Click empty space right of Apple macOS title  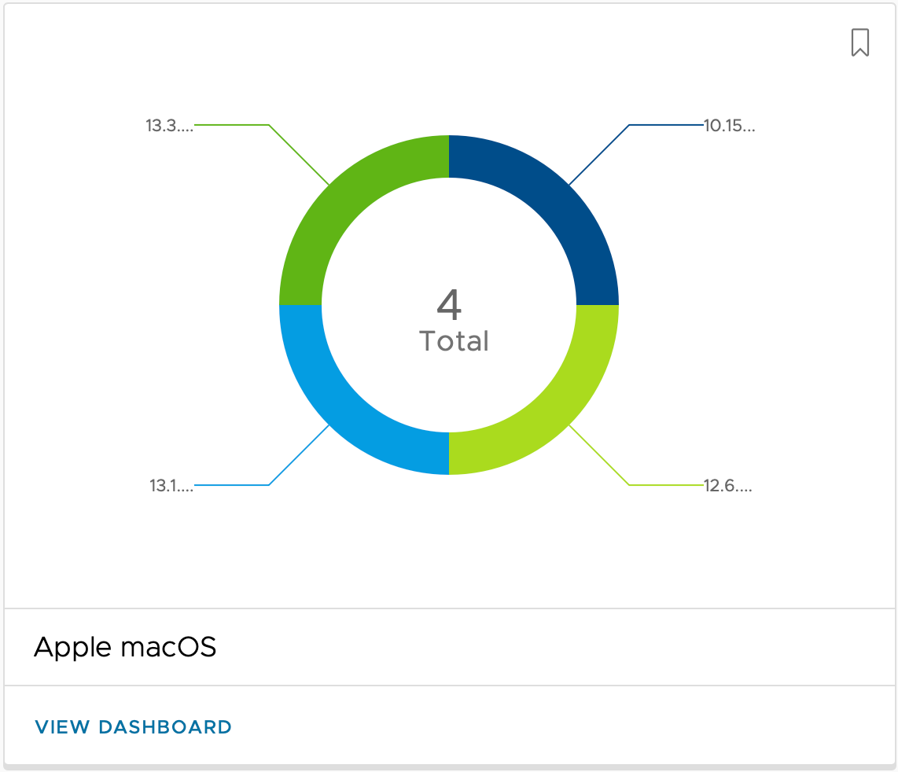[550, 647]
